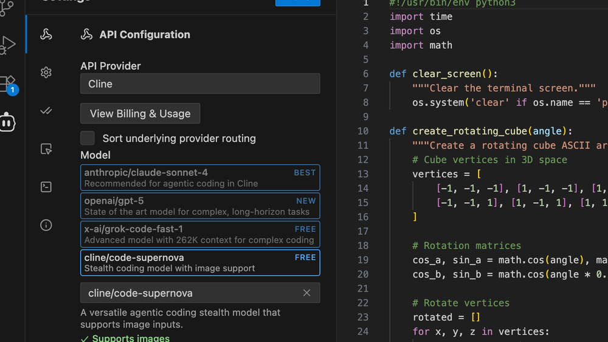The height and width of the screenshot is (342, 608).
Task: Select the cline/code-supernova model card
Action: coord(200,262)
